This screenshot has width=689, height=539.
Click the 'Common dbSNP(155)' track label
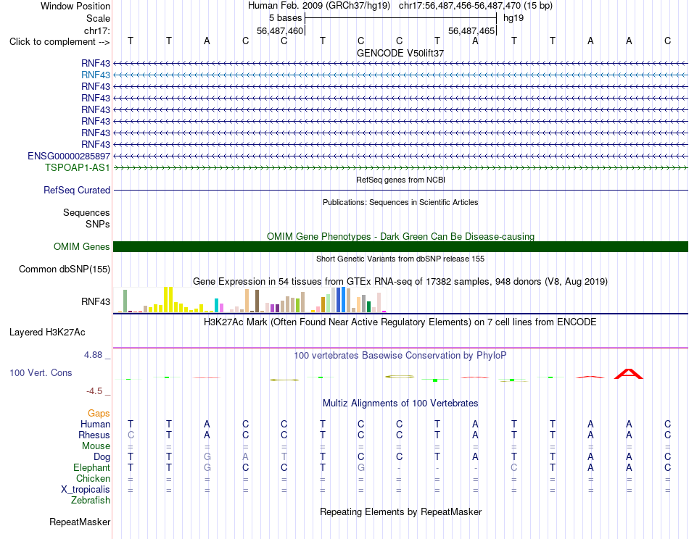tap(64, 269)
